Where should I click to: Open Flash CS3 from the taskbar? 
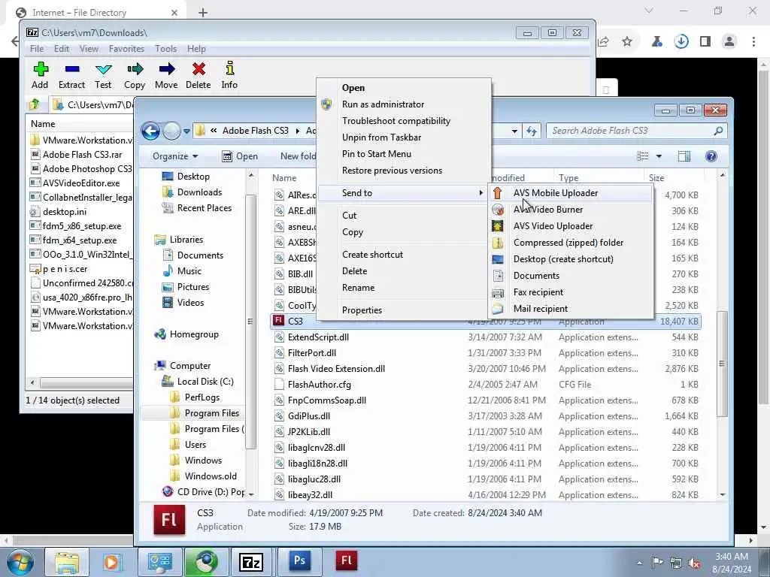tap(346, 561)
